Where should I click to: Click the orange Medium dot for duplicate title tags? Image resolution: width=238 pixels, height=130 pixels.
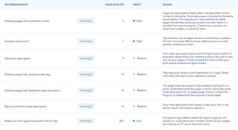pyautogui.click(x=134, y=74)
